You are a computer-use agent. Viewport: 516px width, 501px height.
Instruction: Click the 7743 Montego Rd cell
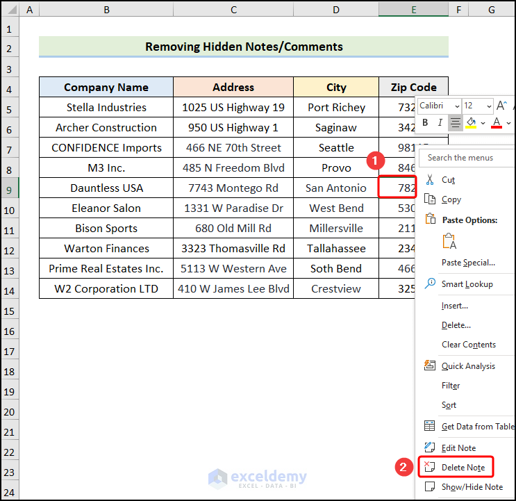[233, 188]
